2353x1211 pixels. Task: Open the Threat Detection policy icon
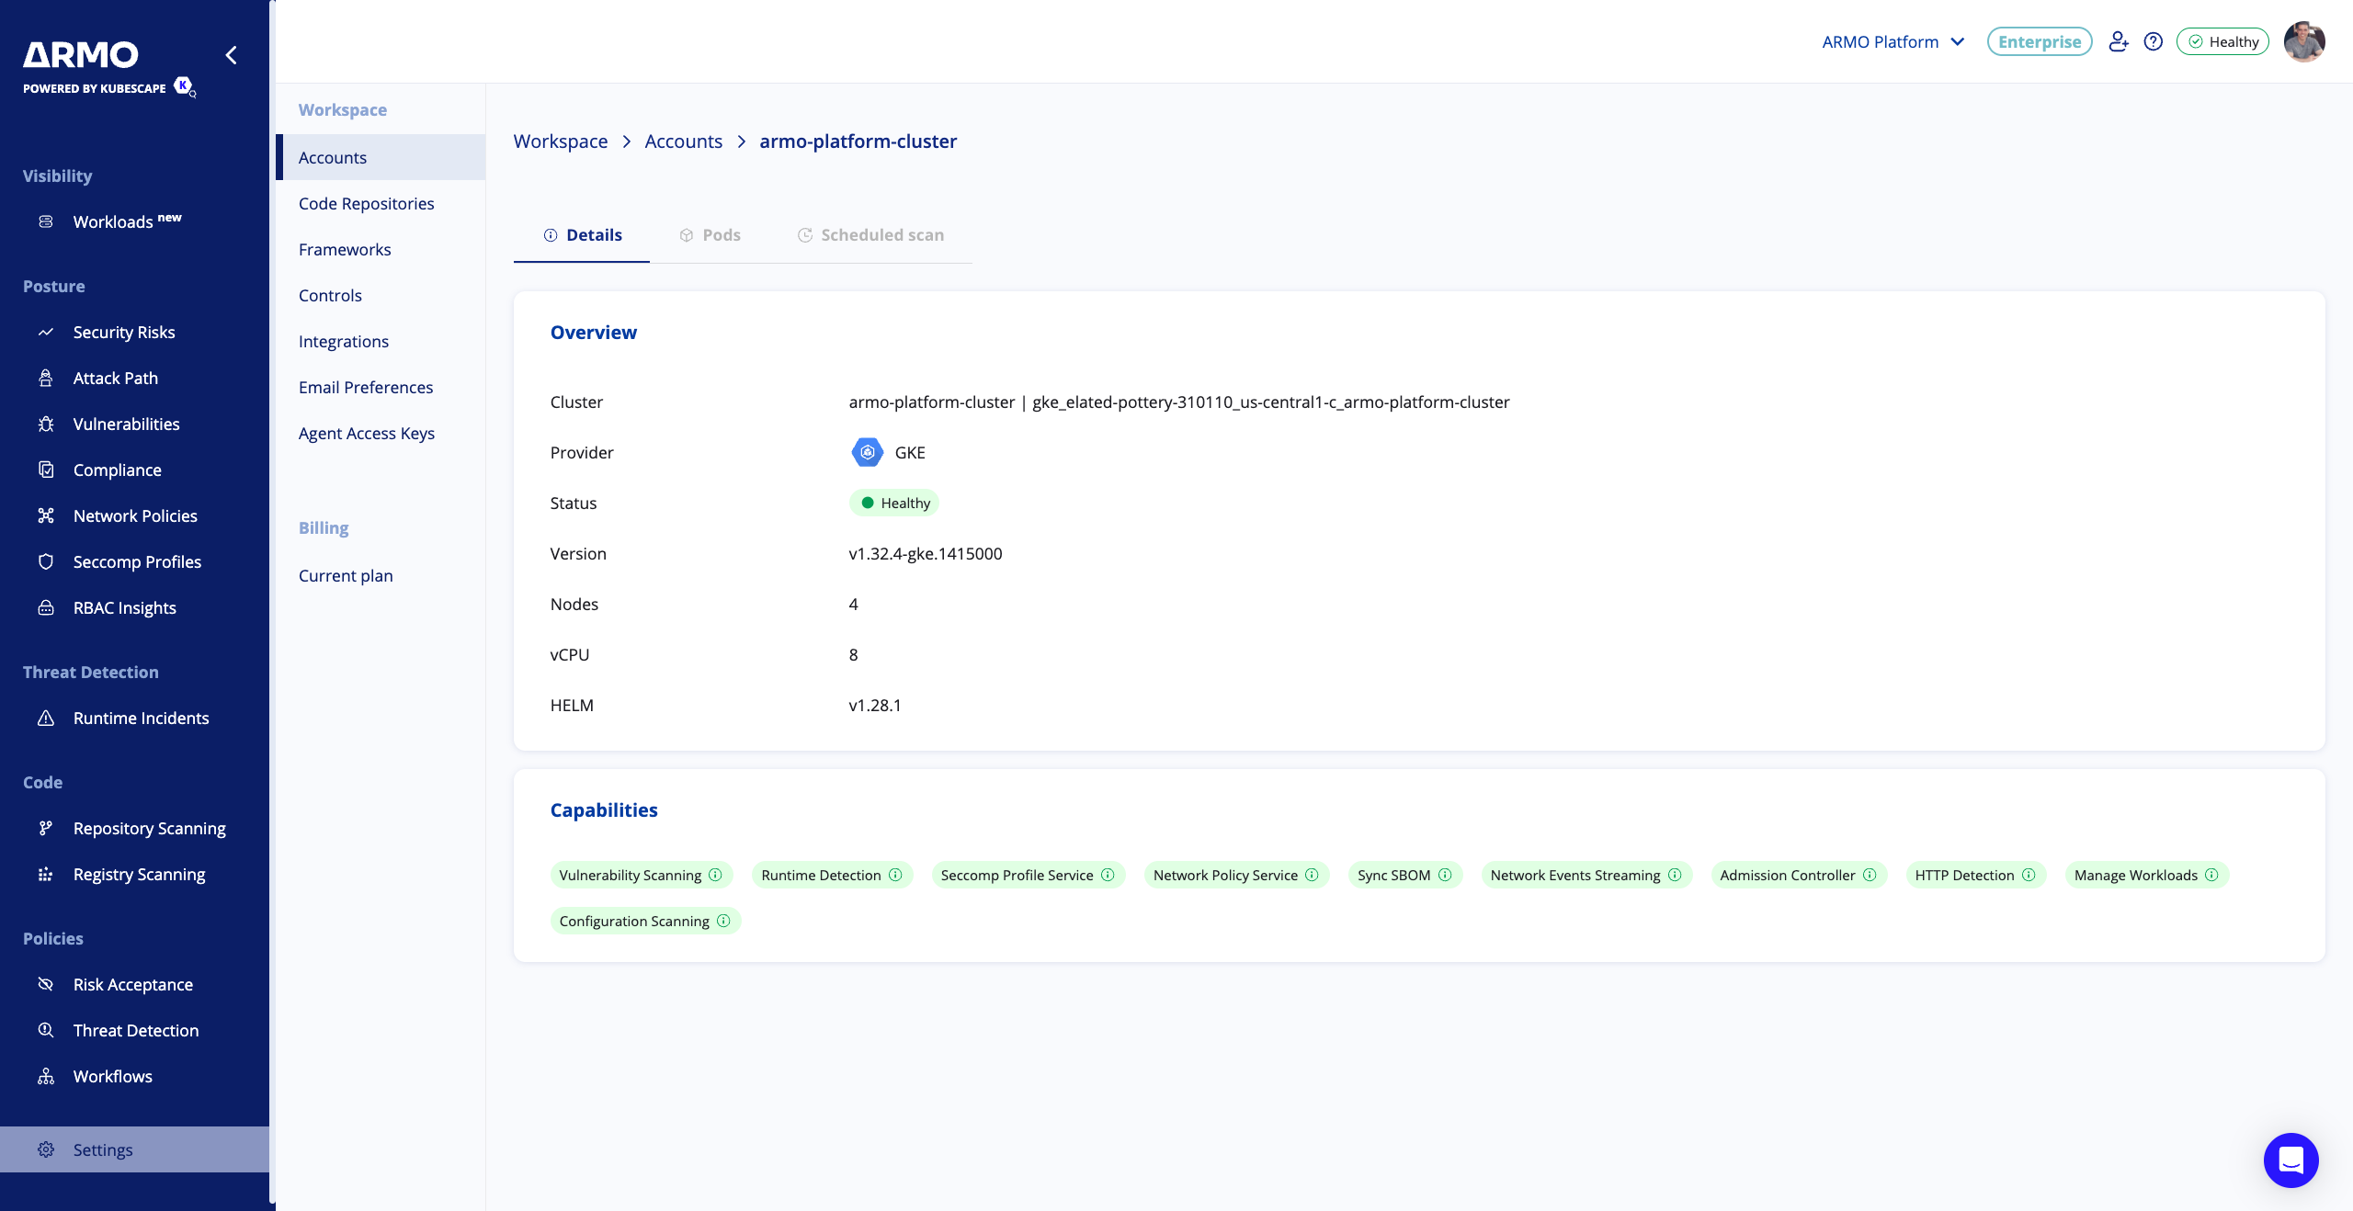[46, 1030]
